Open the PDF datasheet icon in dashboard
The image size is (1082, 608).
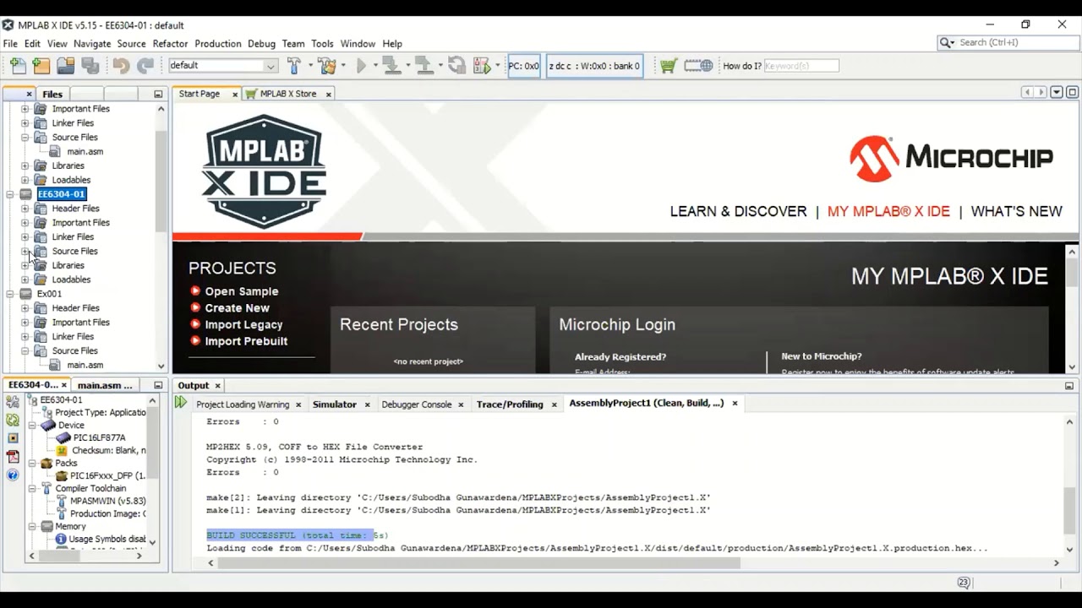13,457
